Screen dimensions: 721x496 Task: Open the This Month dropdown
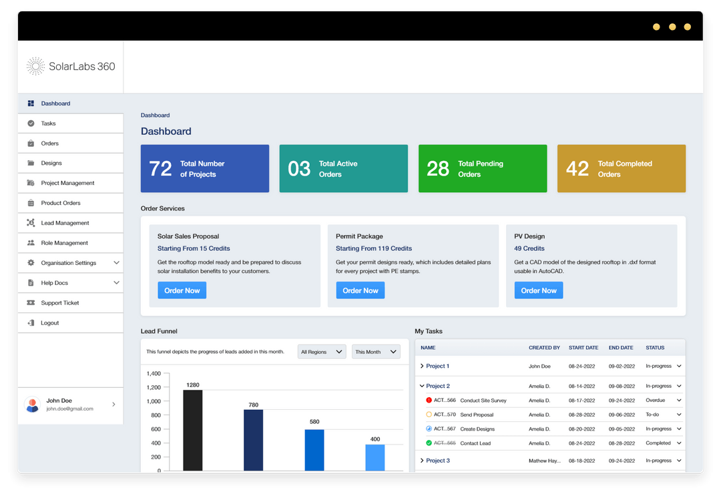(x=376, y=352)
